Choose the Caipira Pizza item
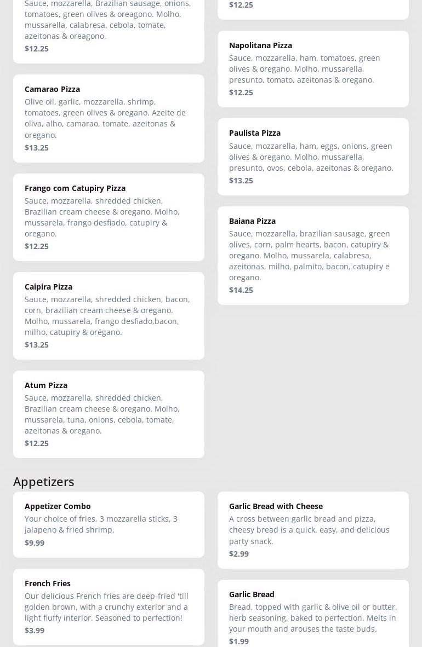 pos(109,315)
